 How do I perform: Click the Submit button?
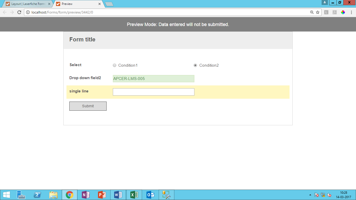click(88, 106)
